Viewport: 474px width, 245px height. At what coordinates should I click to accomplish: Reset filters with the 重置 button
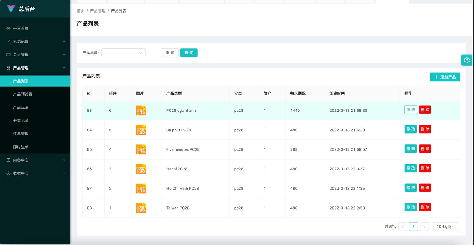point(170,53)
